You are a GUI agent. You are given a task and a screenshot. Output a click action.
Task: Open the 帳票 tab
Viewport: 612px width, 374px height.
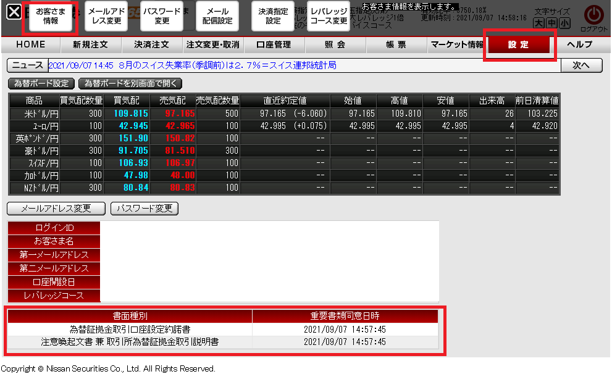pos(396,44)
